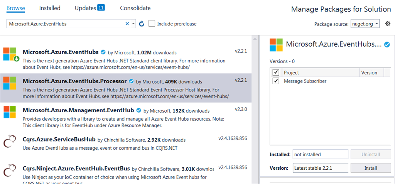The height and width of the screenshot is (184, 395).
Task: Switch to the Installed tab
Action: 50,8
